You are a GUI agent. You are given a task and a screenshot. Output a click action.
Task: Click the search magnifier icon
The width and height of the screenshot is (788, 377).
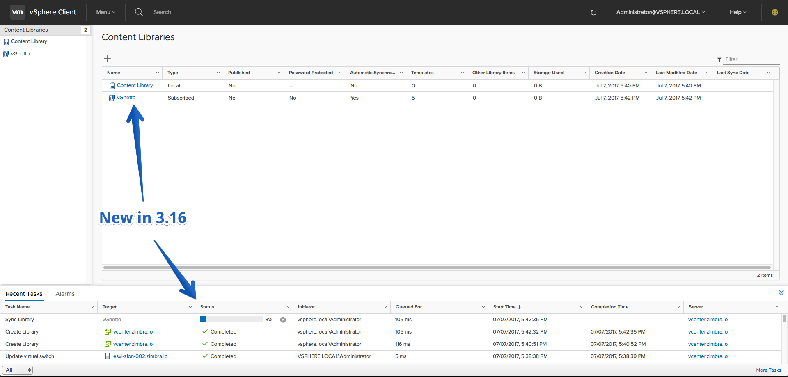[x=139, y=12]
